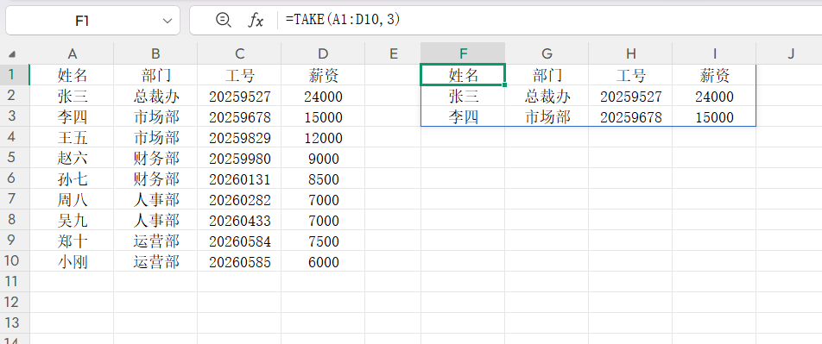Click cell D2 with 24000
The height and width of the screenshot is (344, 822).
(323, 97)
